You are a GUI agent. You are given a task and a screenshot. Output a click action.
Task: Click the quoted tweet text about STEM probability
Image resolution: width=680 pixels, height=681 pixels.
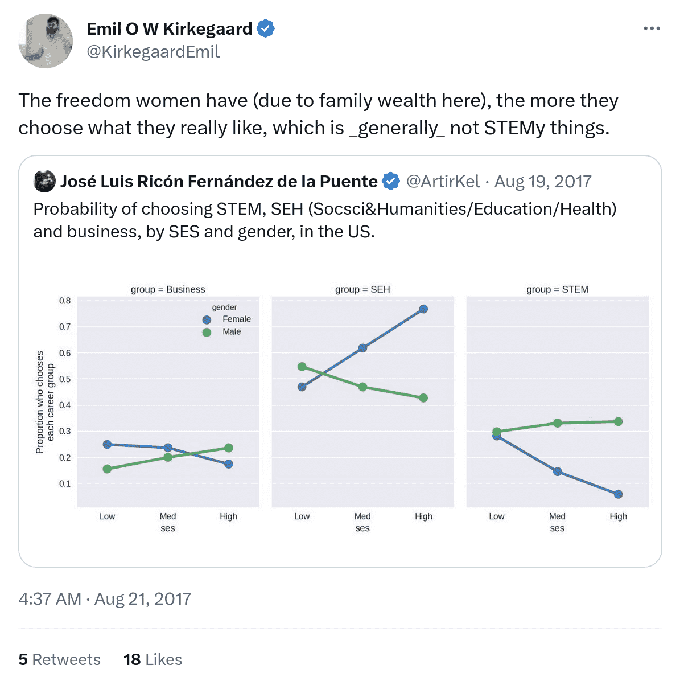(324, 220)
